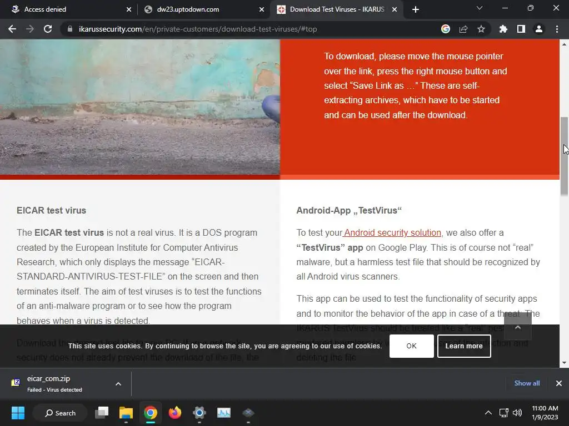This screenshot has height=426, width=569.
Task: Toggle the browser side panel
Action: [x=521, y=29]
